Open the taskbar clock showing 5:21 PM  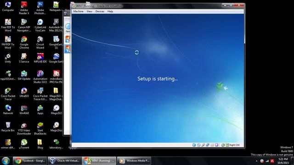pyautogui.click(x=283, y=161)
